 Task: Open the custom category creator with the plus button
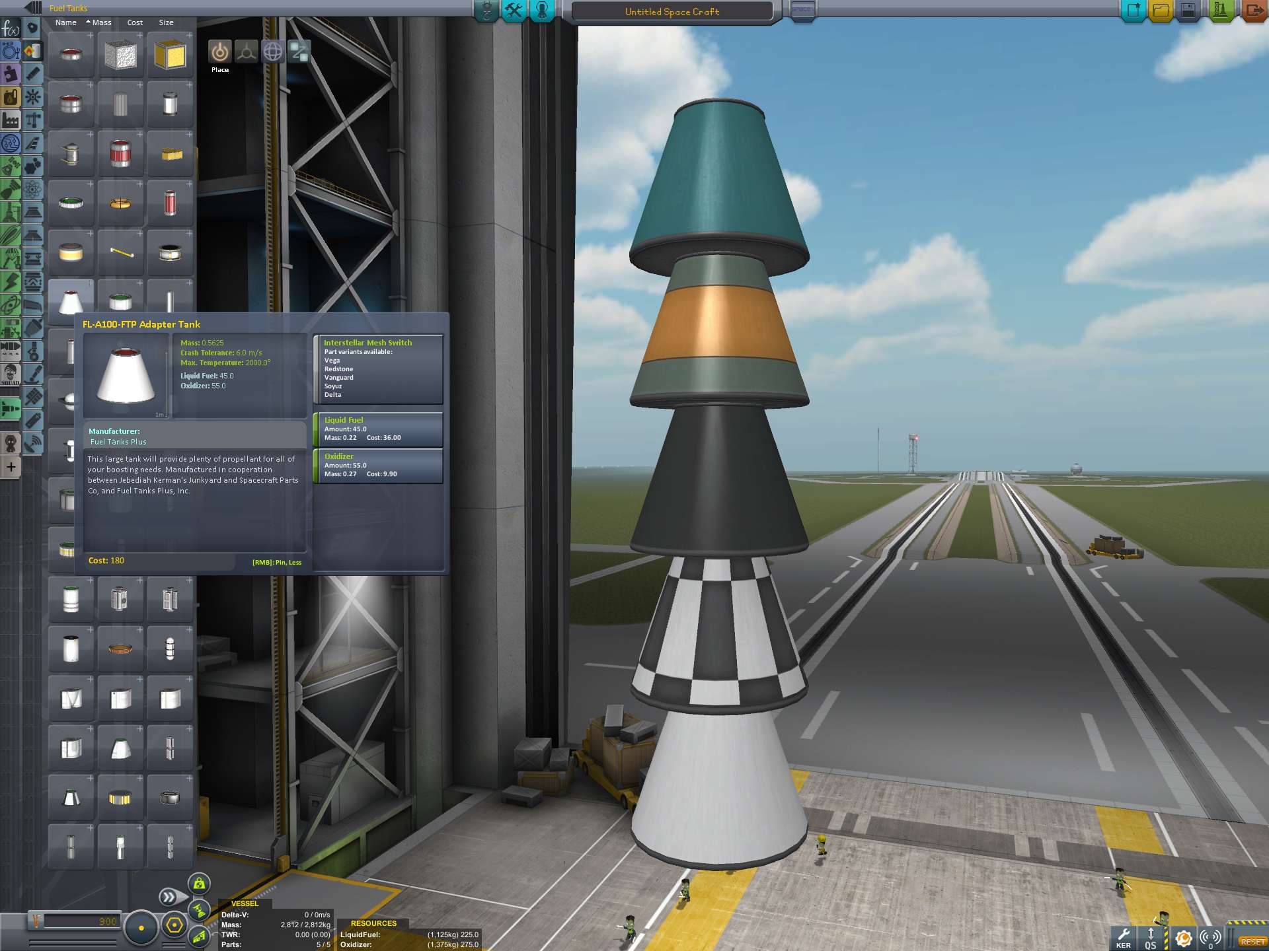11,468
